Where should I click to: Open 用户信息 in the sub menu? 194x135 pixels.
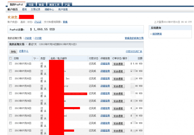(x=63, y=9)
